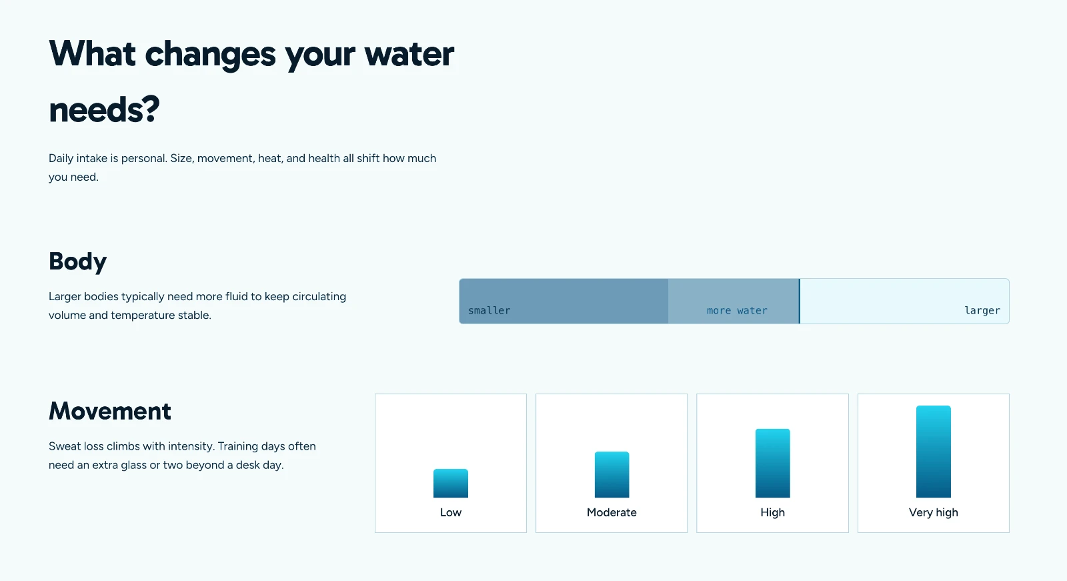Click the Moderate movement bar graphic

612,474
